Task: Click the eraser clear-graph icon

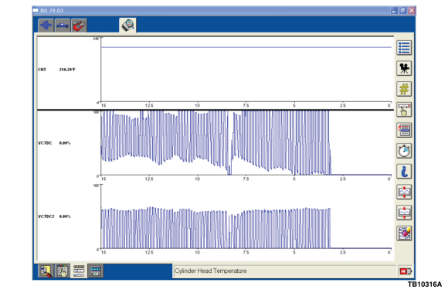Action: [404, 233]
